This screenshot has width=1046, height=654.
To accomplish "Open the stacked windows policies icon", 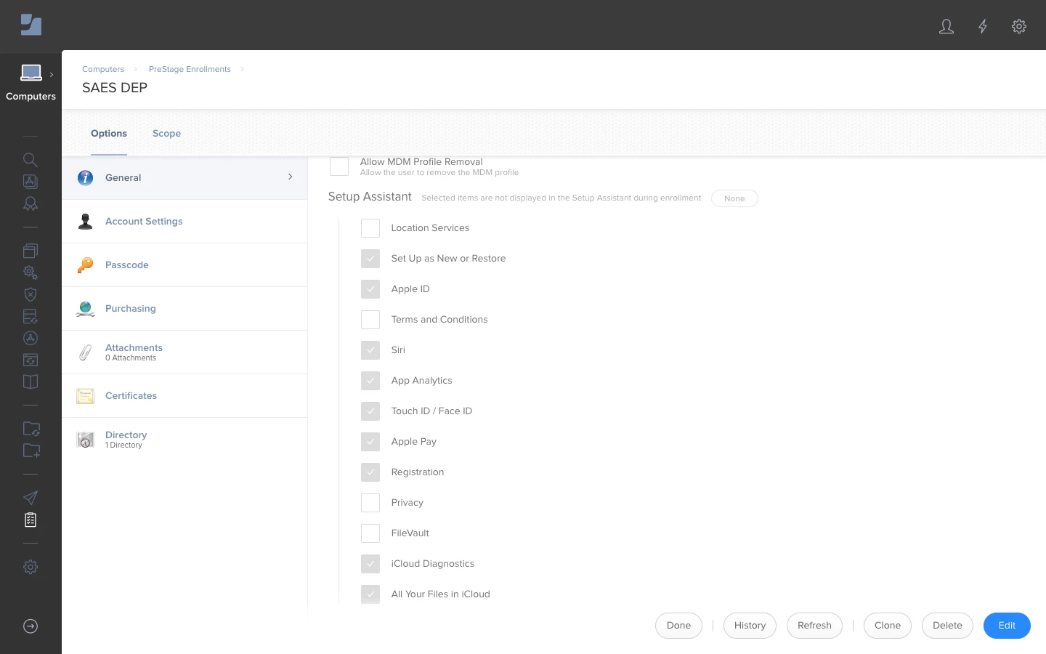I will click(x=31, y=251).
